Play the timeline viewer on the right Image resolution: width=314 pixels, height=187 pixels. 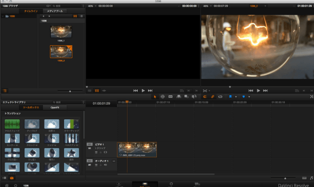click(x=258, y=90)
